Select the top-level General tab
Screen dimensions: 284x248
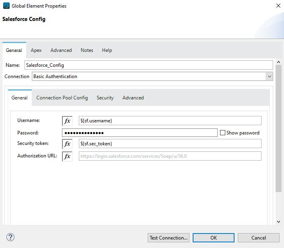tap(14, 50)
